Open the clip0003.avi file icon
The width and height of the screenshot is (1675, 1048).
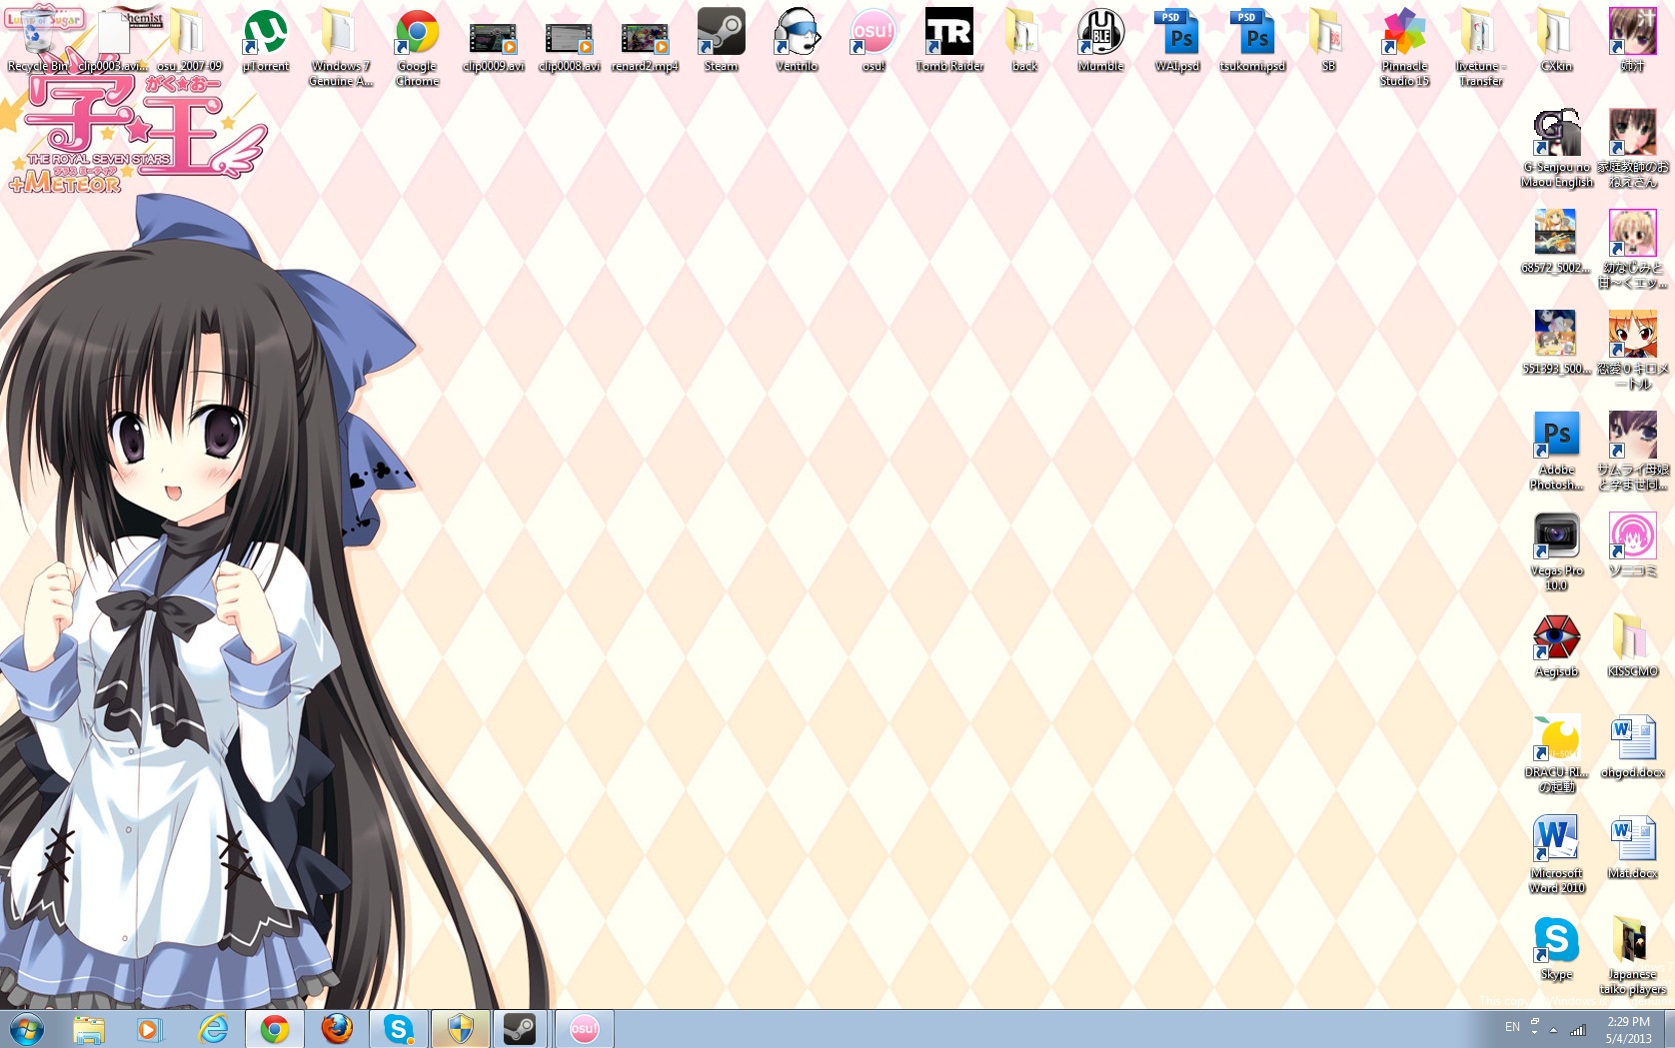pyautogui.click(x=113, y=40)
